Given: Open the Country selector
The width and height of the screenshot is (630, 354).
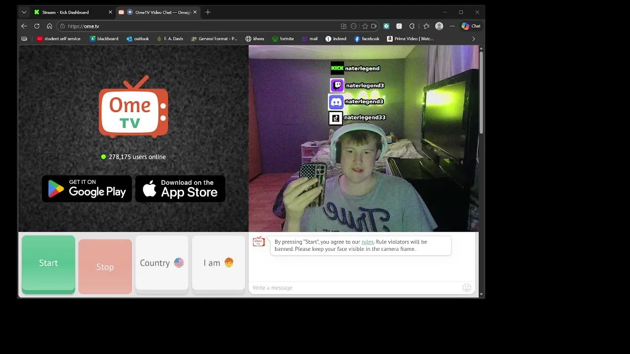Looking at the screenshot, I should coord(162,264).
